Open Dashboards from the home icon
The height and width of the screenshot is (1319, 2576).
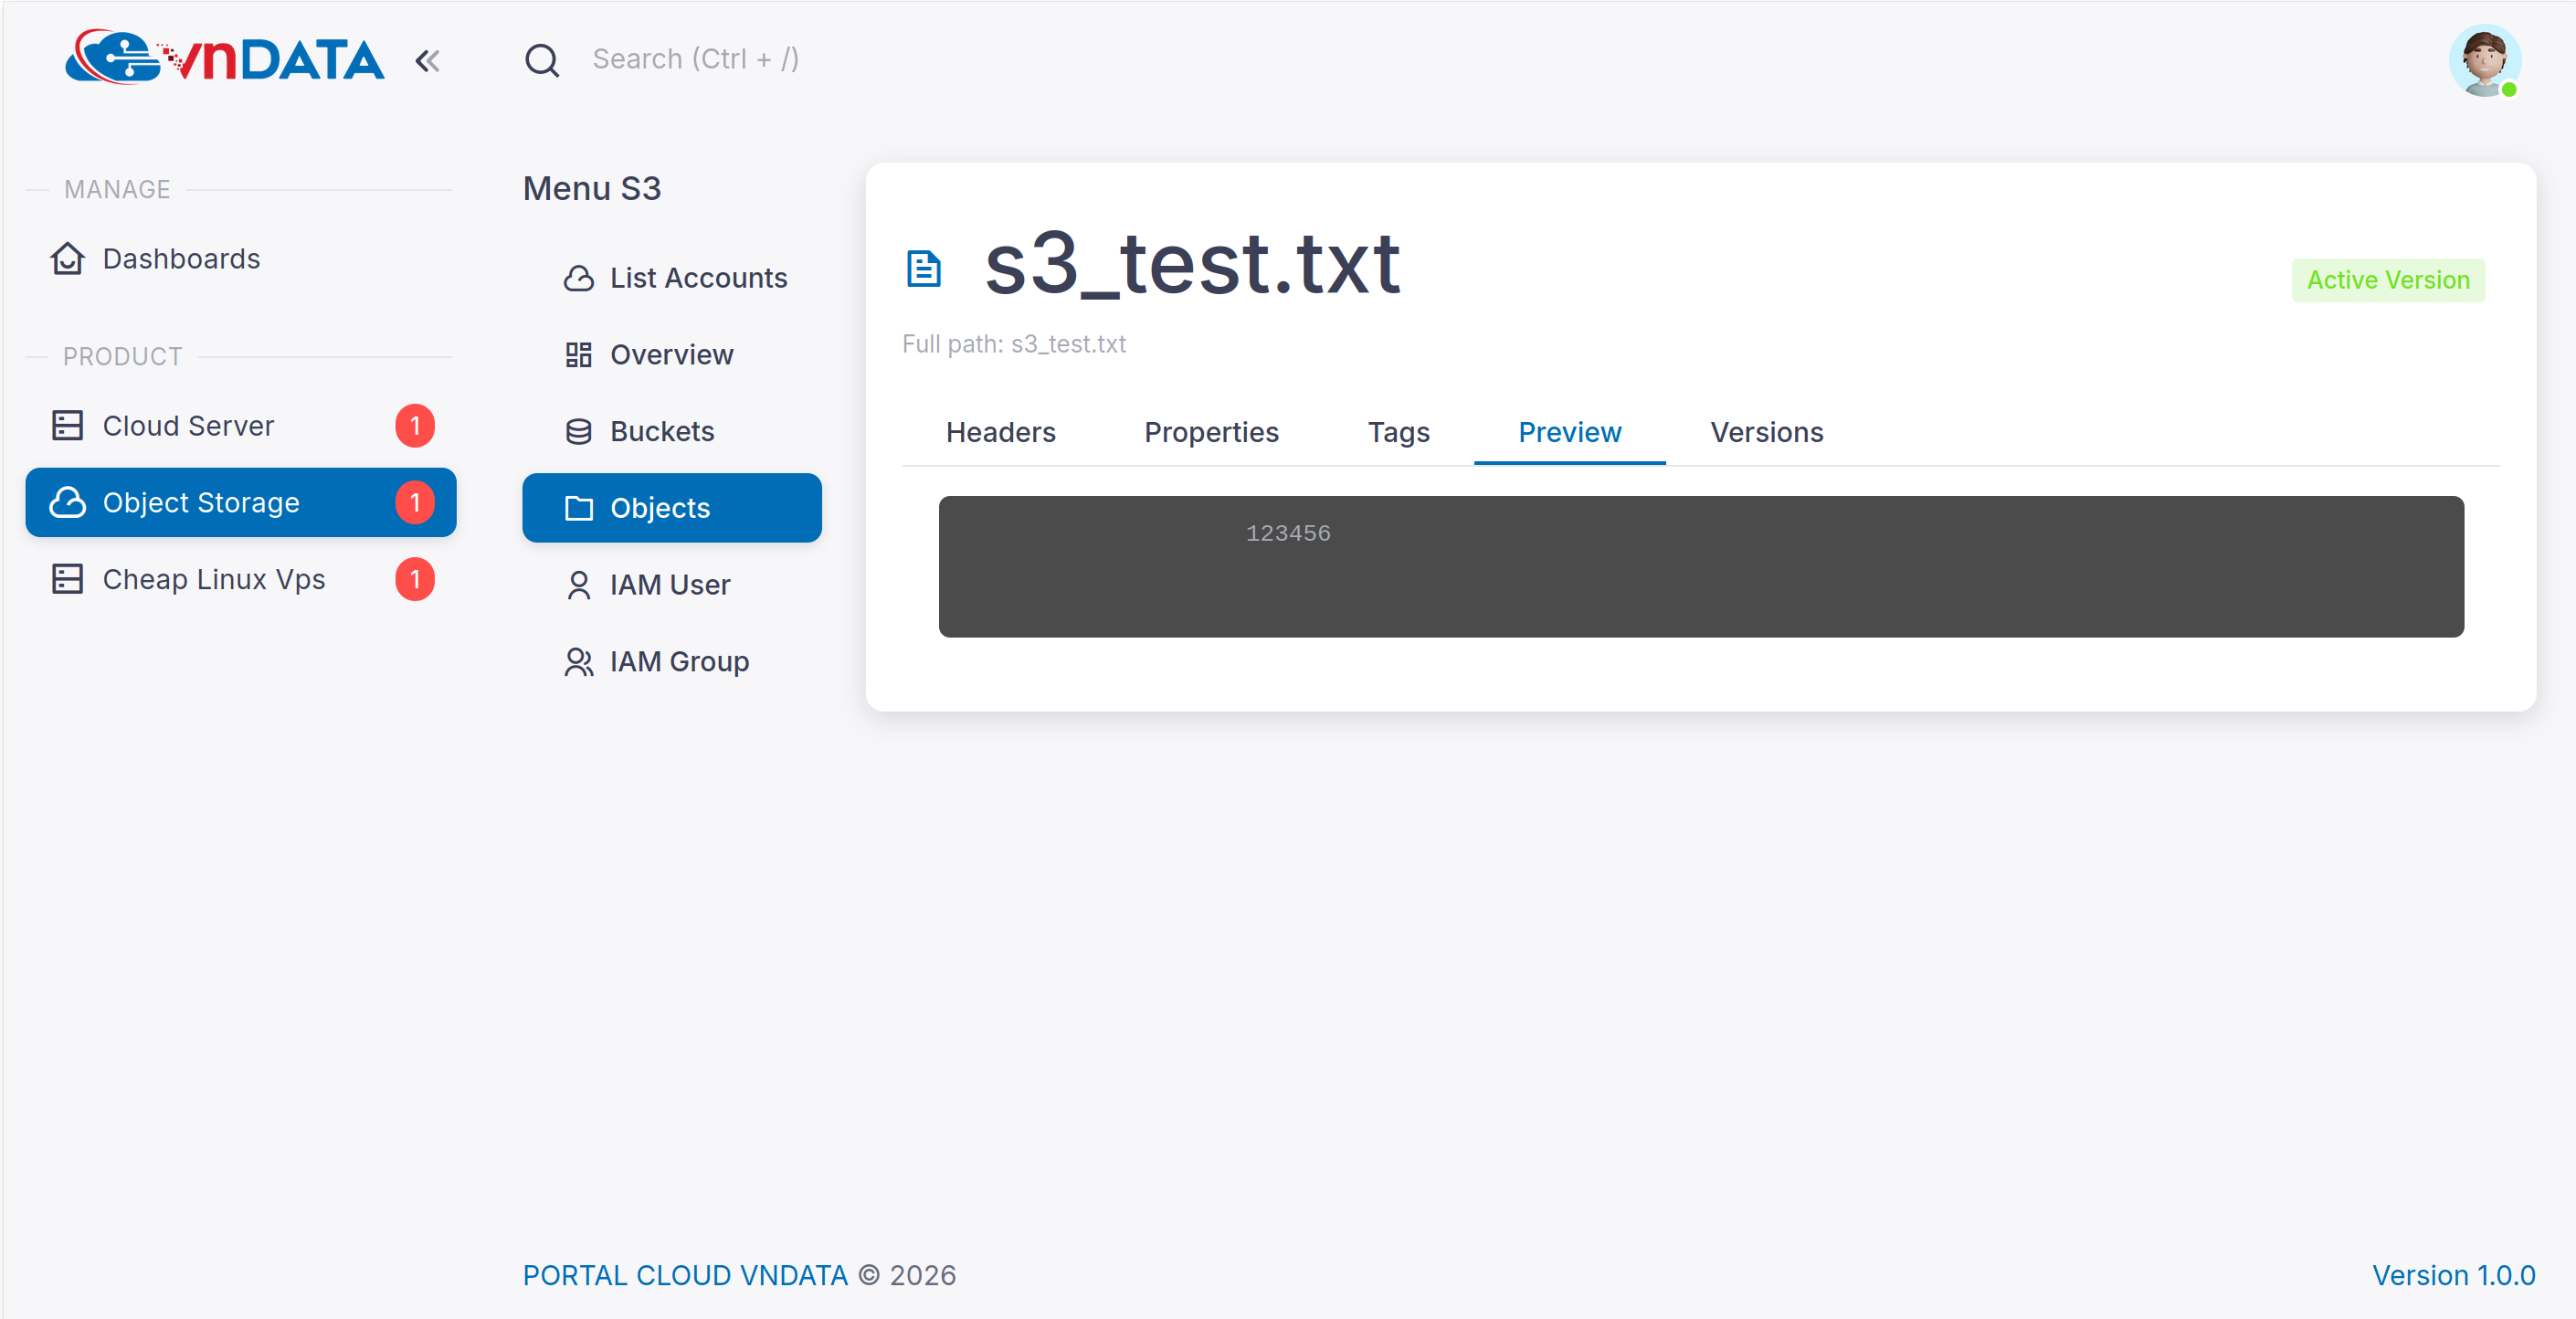pyautogui.click(x=66, y=259)
